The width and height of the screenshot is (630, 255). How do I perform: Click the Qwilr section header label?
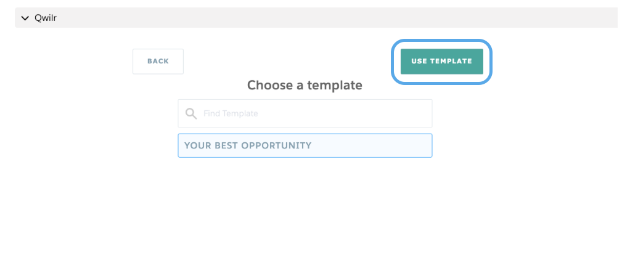pos(46,18)
